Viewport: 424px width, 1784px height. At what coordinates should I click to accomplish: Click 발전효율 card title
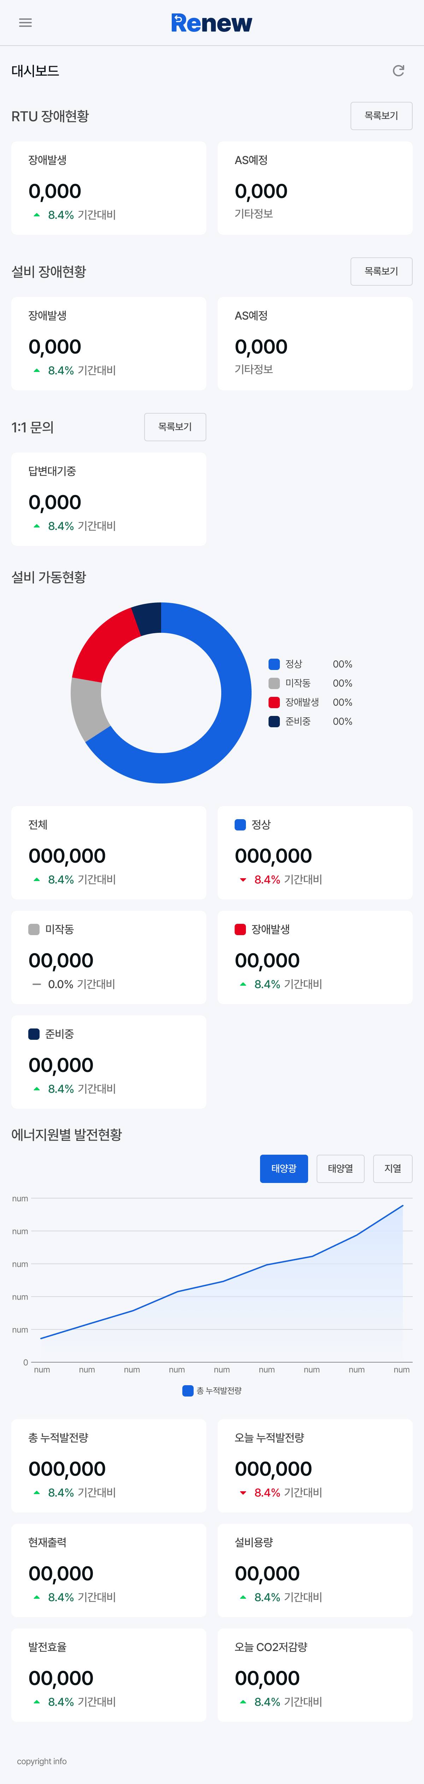(47, 1647)
